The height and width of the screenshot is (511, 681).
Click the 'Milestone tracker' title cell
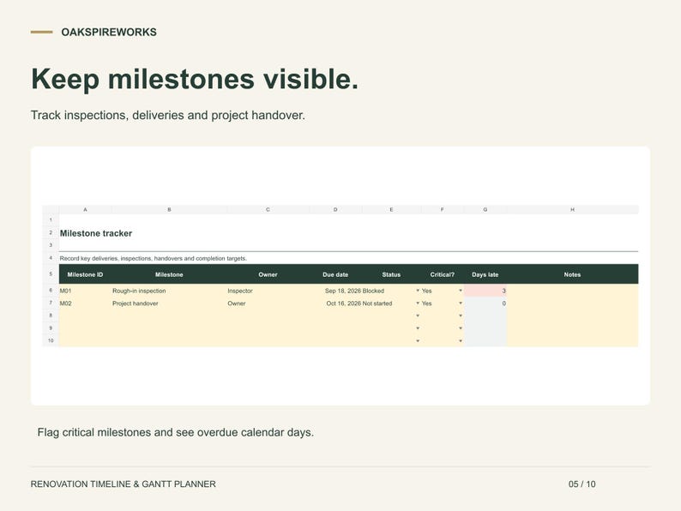(x=96, y=233)
